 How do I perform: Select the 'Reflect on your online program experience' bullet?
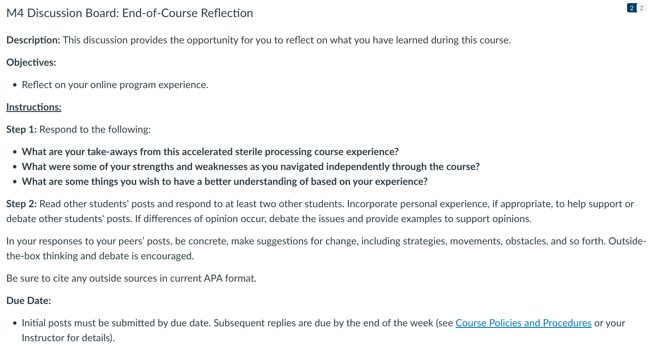click(x=115, y=85)
